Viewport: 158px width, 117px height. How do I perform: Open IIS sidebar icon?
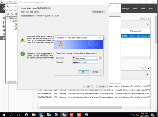tap(4, 34)
